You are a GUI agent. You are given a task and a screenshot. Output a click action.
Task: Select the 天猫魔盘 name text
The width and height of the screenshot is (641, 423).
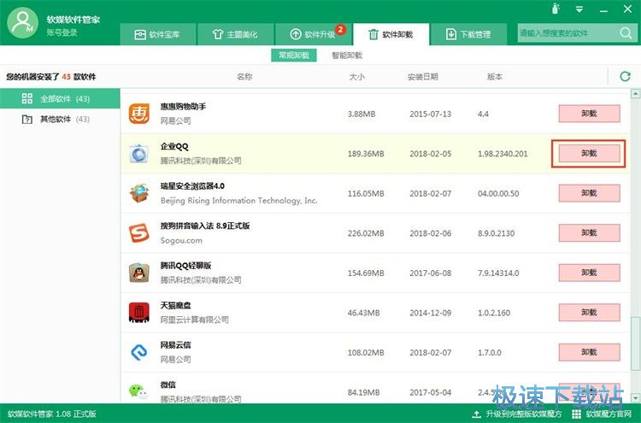[x=175, y=305]
